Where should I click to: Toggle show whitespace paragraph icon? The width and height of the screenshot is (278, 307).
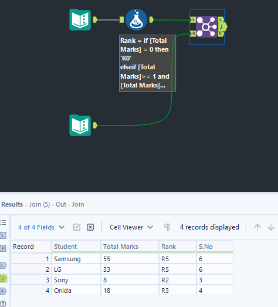pos(167,227)
